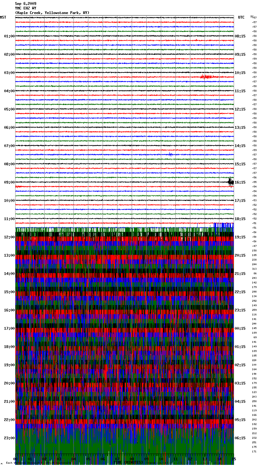The image size is (258, 467).
Task: Select the "21:00" MST hour label
Action: pos(9,402)
